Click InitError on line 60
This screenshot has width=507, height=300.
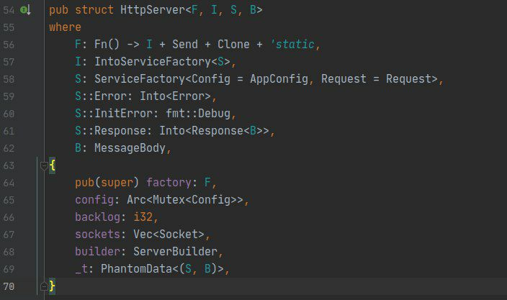pyautogui.click(x=123, y=114)
